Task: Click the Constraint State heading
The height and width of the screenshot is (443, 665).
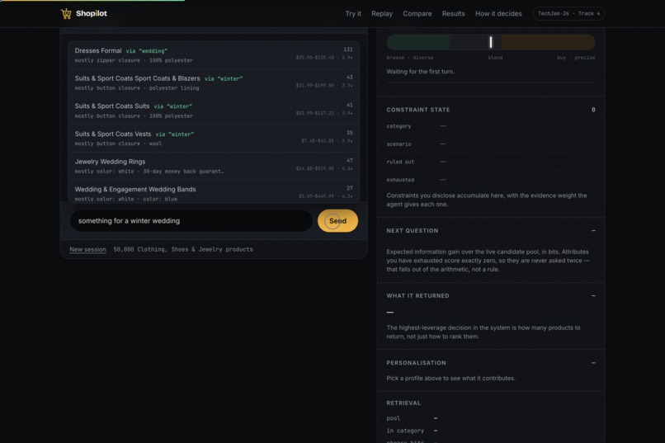Action: pyautogui.click(x=417, y=110)
